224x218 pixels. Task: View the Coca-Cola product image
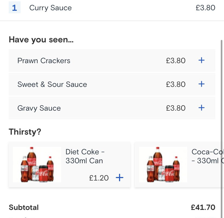click(x=163, y=165)
